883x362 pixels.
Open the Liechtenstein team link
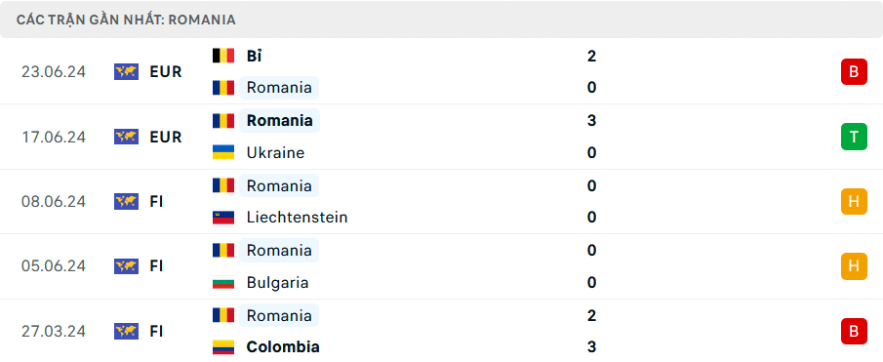(x=297, y=218)
